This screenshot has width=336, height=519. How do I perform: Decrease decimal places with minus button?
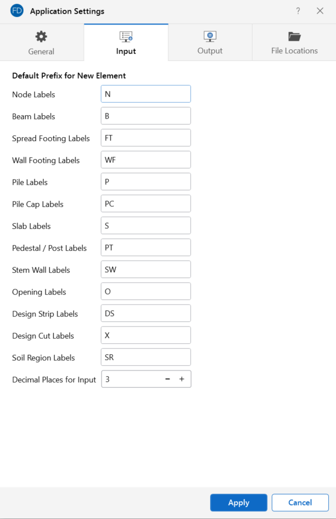pyautogui.click(x=167, y=379)
